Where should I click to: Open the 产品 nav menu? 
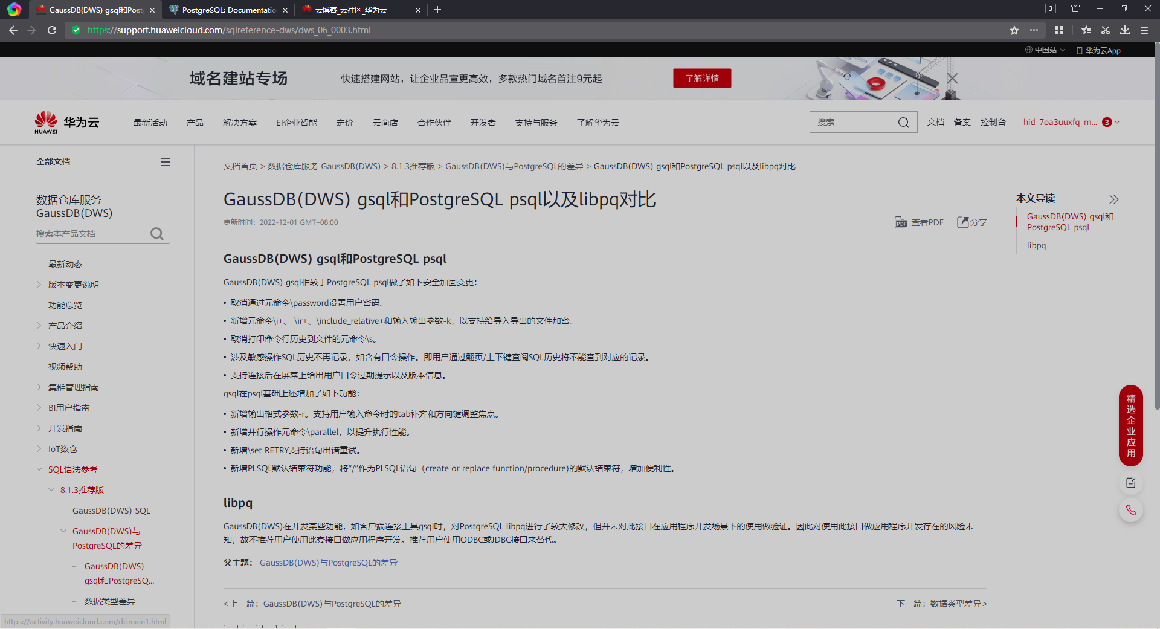coord(195,123)
